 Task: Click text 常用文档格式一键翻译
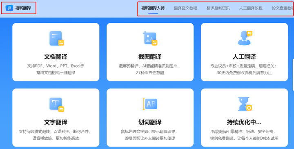coord(56,73)
